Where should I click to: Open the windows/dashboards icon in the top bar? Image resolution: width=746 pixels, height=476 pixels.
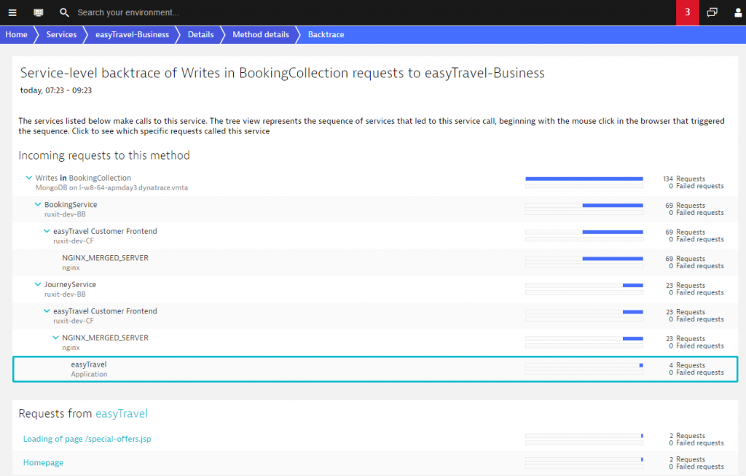click(712, 12)
